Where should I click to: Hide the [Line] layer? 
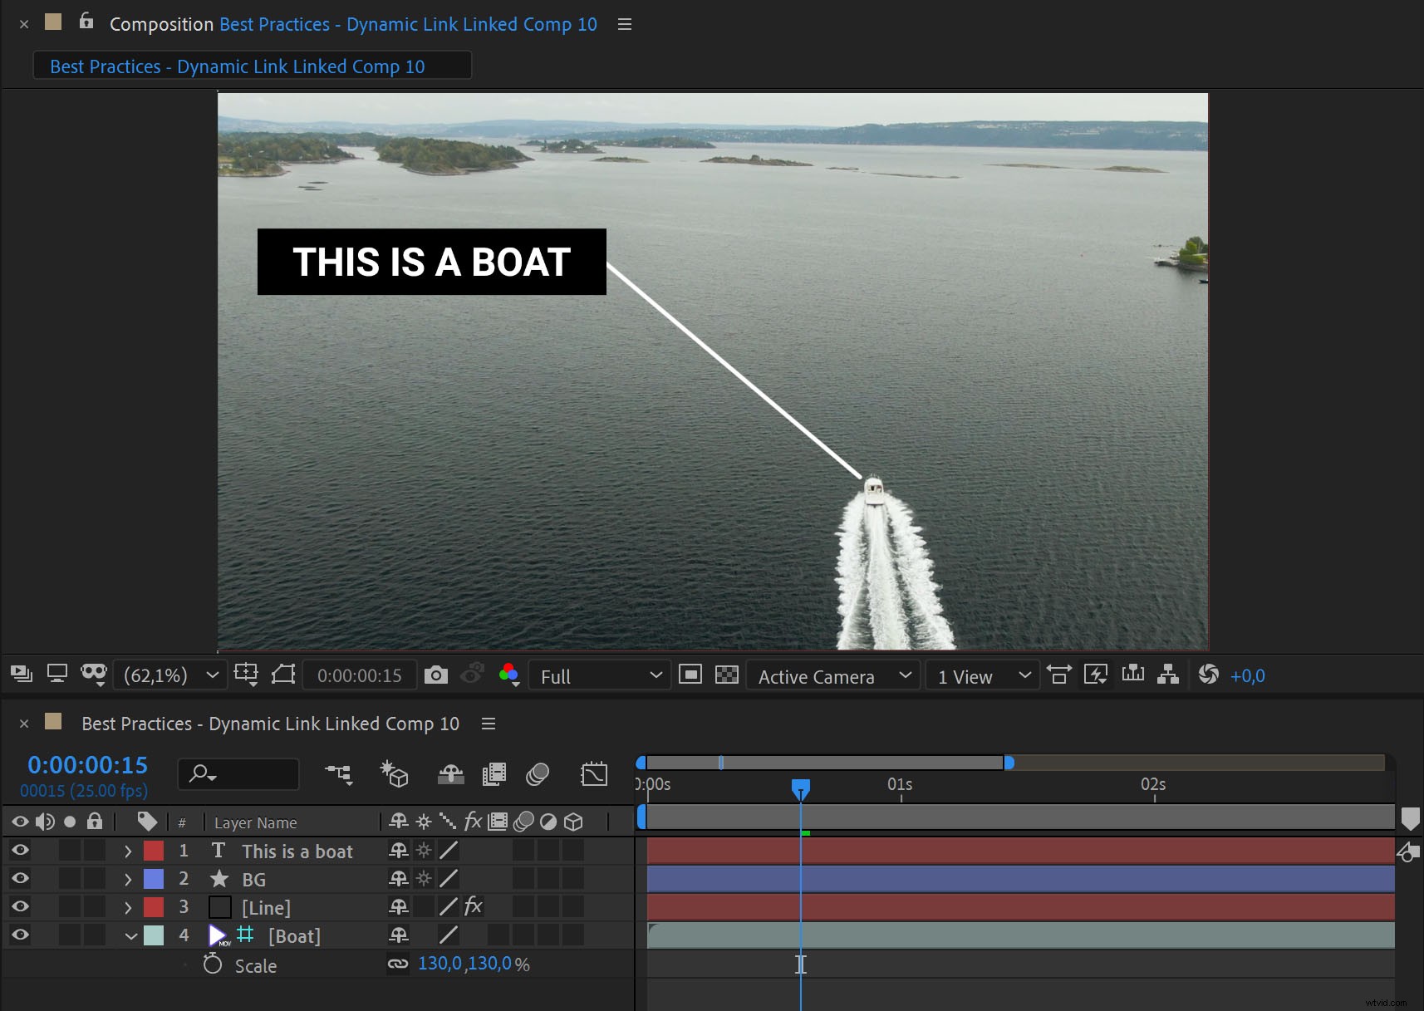(20, 906)
